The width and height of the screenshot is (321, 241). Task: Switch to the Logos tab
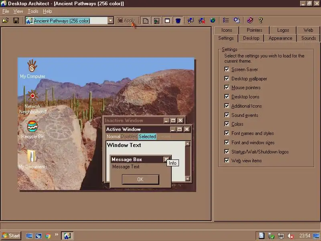tap(283, 30)
